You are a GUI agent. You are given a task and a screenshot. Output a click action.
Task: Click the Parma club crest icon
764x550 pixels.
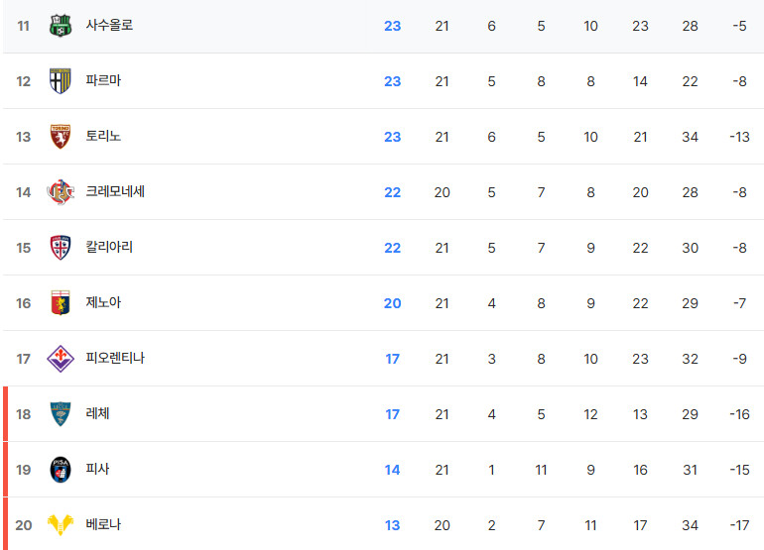click(x=61, y=81)
